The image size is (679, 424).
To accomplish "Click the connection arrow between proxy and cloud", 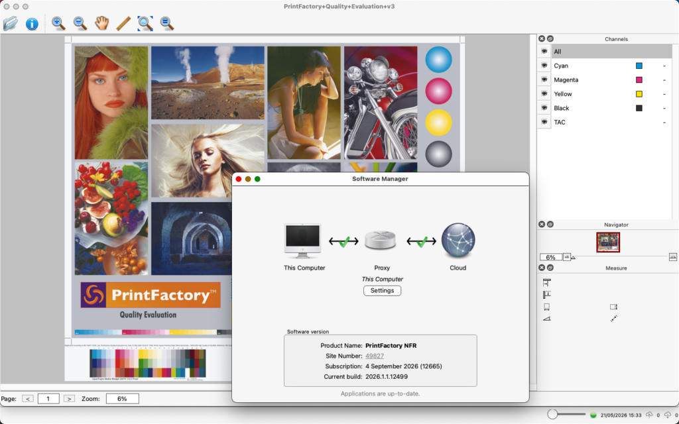I will (x=421, y=241).
